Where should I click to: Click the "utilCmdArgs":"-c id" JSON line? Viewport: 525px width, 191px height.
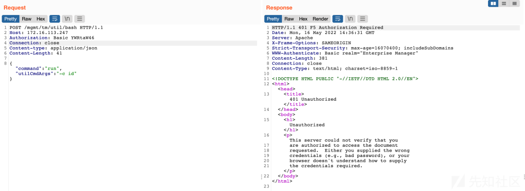click(46, 73)
